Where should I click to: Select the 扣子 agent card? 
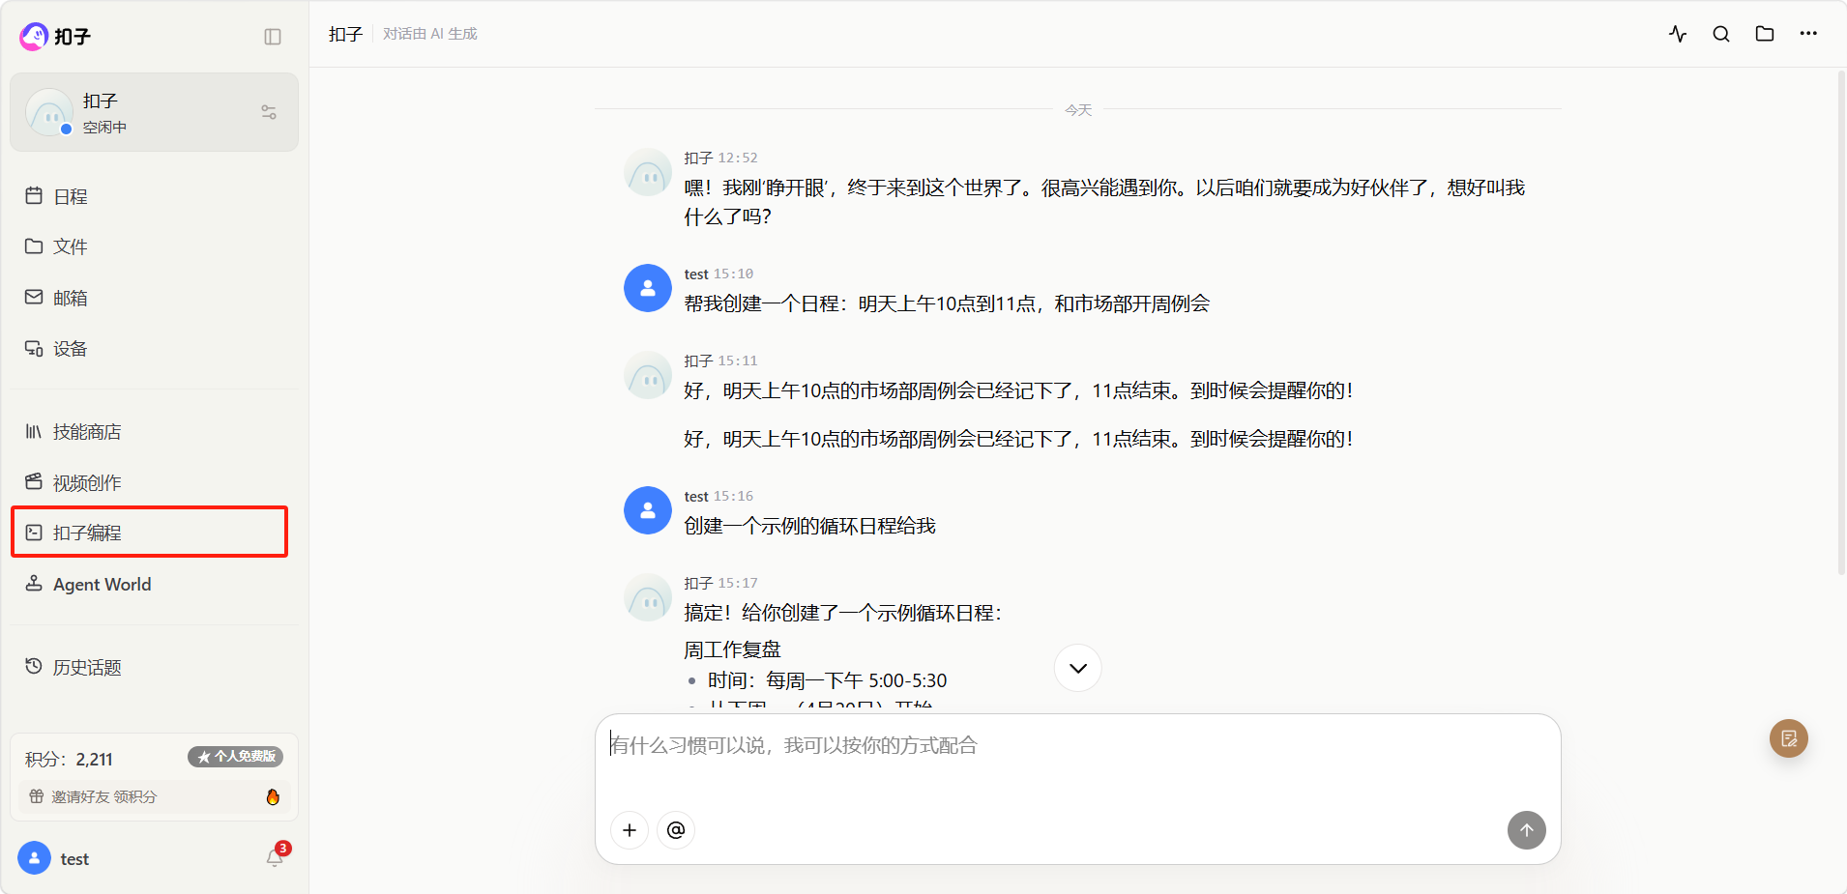coord(154,112)
